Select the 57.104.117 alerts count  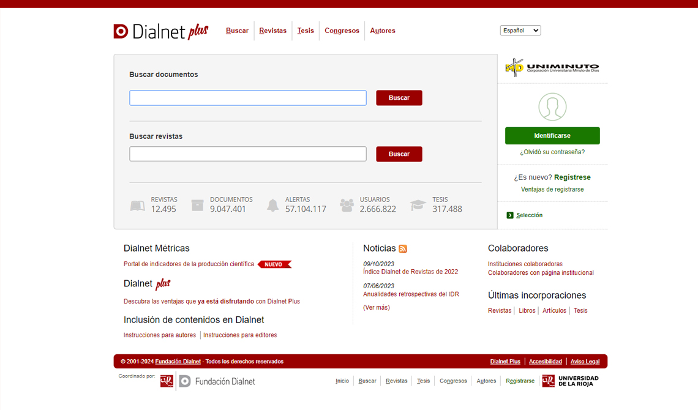click(x=306, y=209)
